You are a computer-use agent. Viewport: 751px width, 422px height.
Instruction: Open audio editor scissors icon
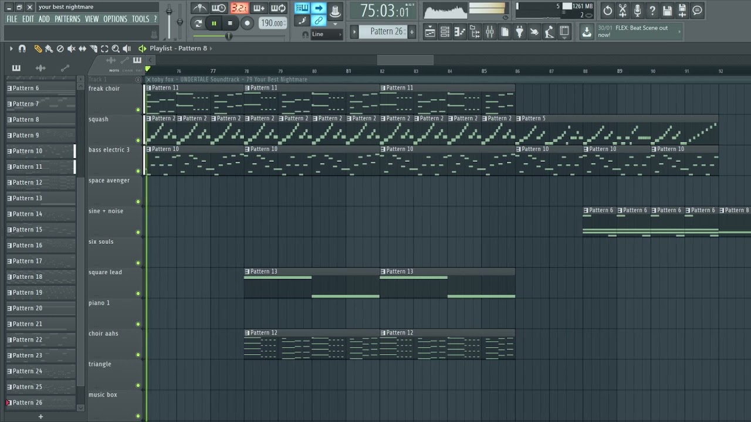point(623,10)
